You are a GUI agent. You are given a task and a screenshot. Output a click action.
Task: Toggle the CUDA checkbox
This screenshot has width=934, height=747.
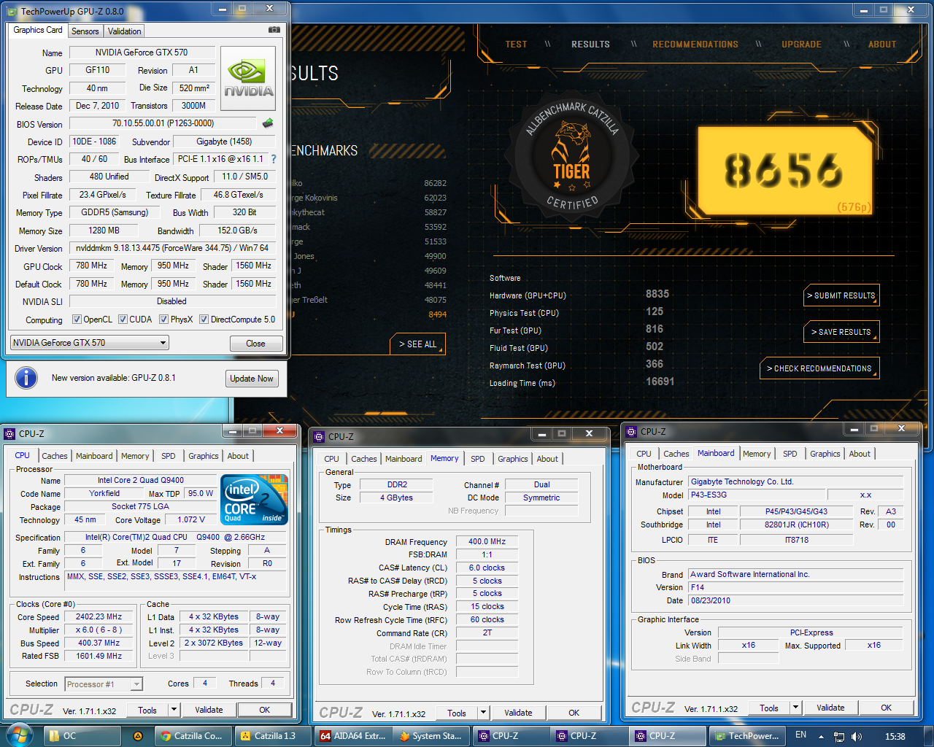[x=123, y=320]
